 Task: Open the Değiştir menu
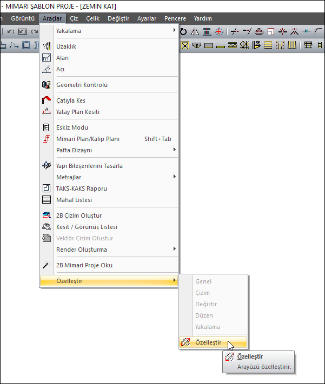click(x=118, y=18)
